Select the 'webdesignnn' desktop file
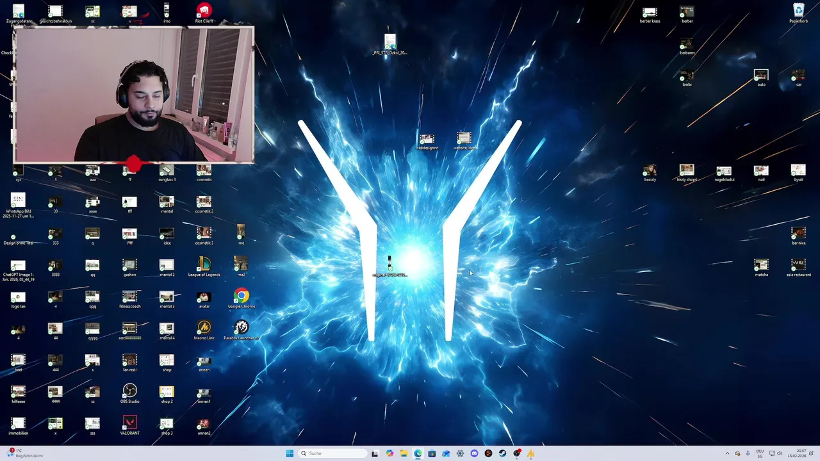Screen dimensions: 820x461 427,142
